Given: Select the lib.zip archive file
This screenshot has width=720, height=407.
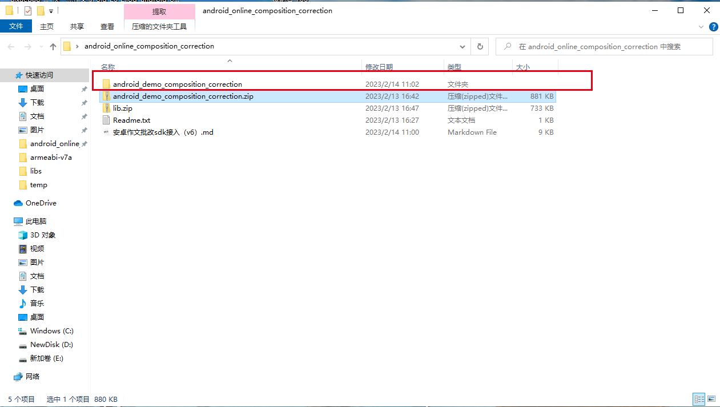Looking at the screenshot, I should tap(122, 108).
